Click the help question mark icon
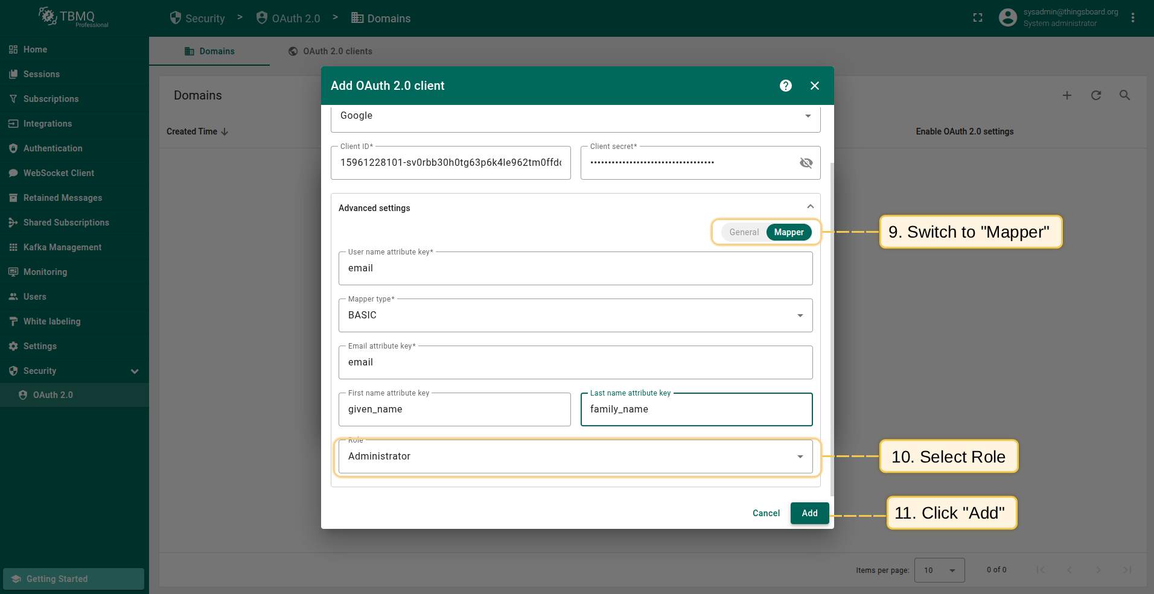The image size is (1154, 594). (x=785, y=86)
